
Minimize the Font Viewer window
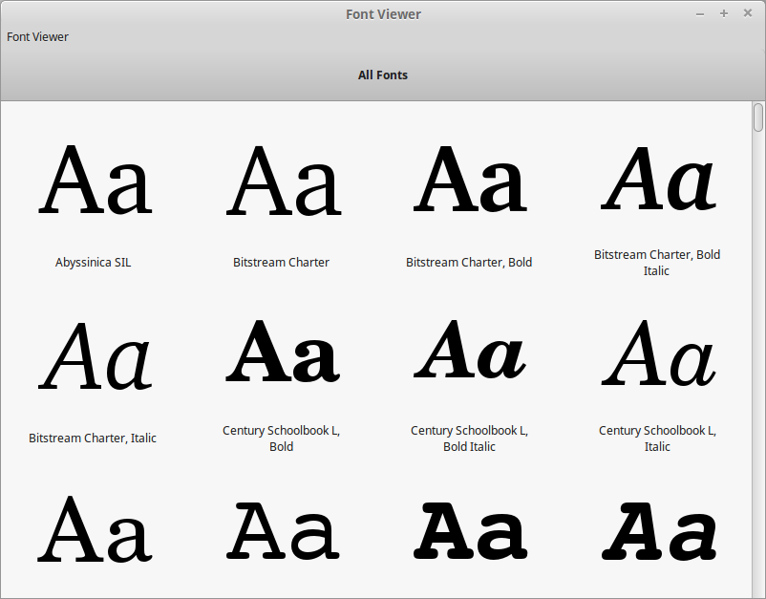700,14
